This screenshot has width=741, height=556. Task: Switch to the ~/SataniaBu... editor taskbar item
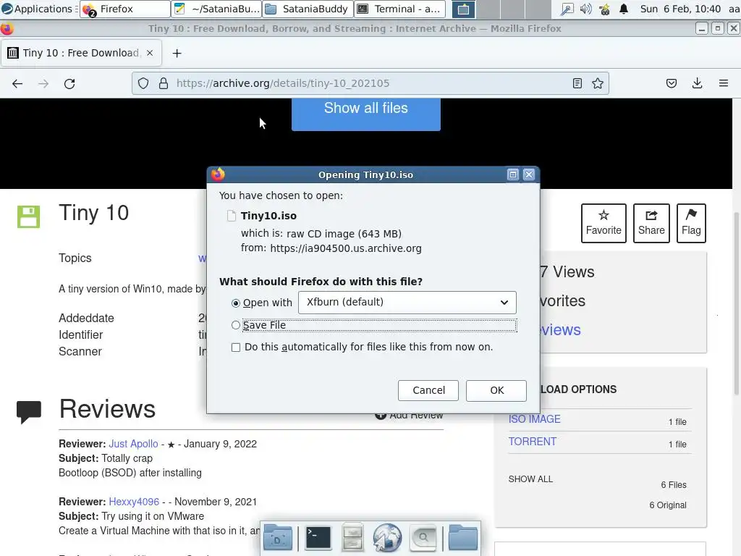point(216,9)
